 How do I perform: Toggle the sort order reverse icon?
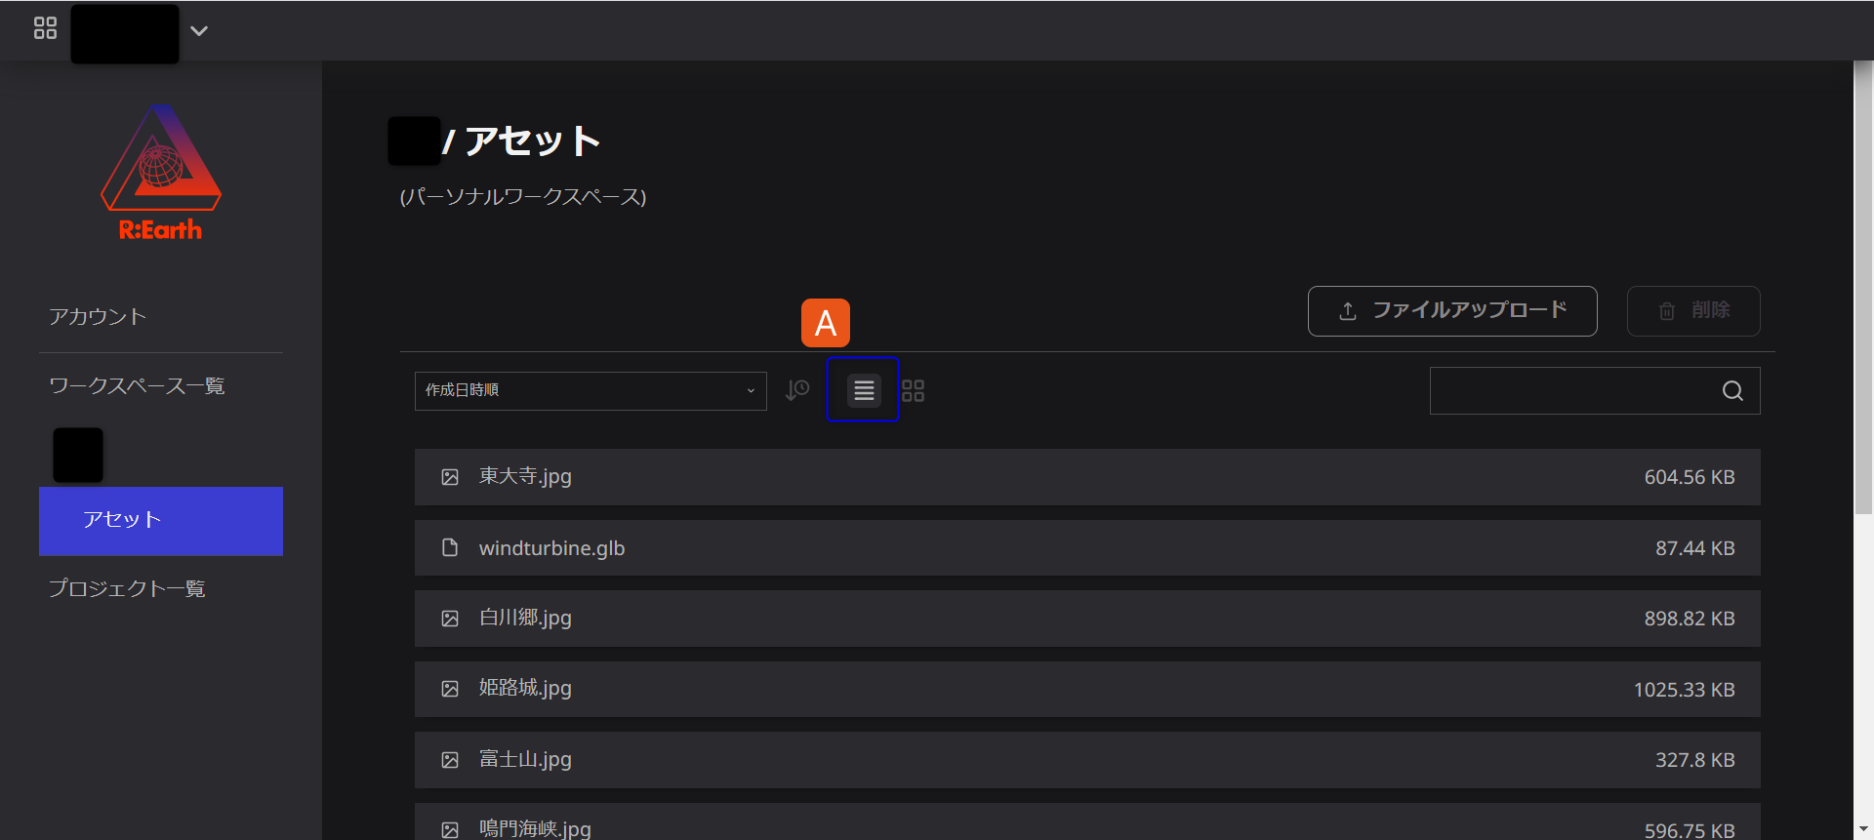click(797, 390)
